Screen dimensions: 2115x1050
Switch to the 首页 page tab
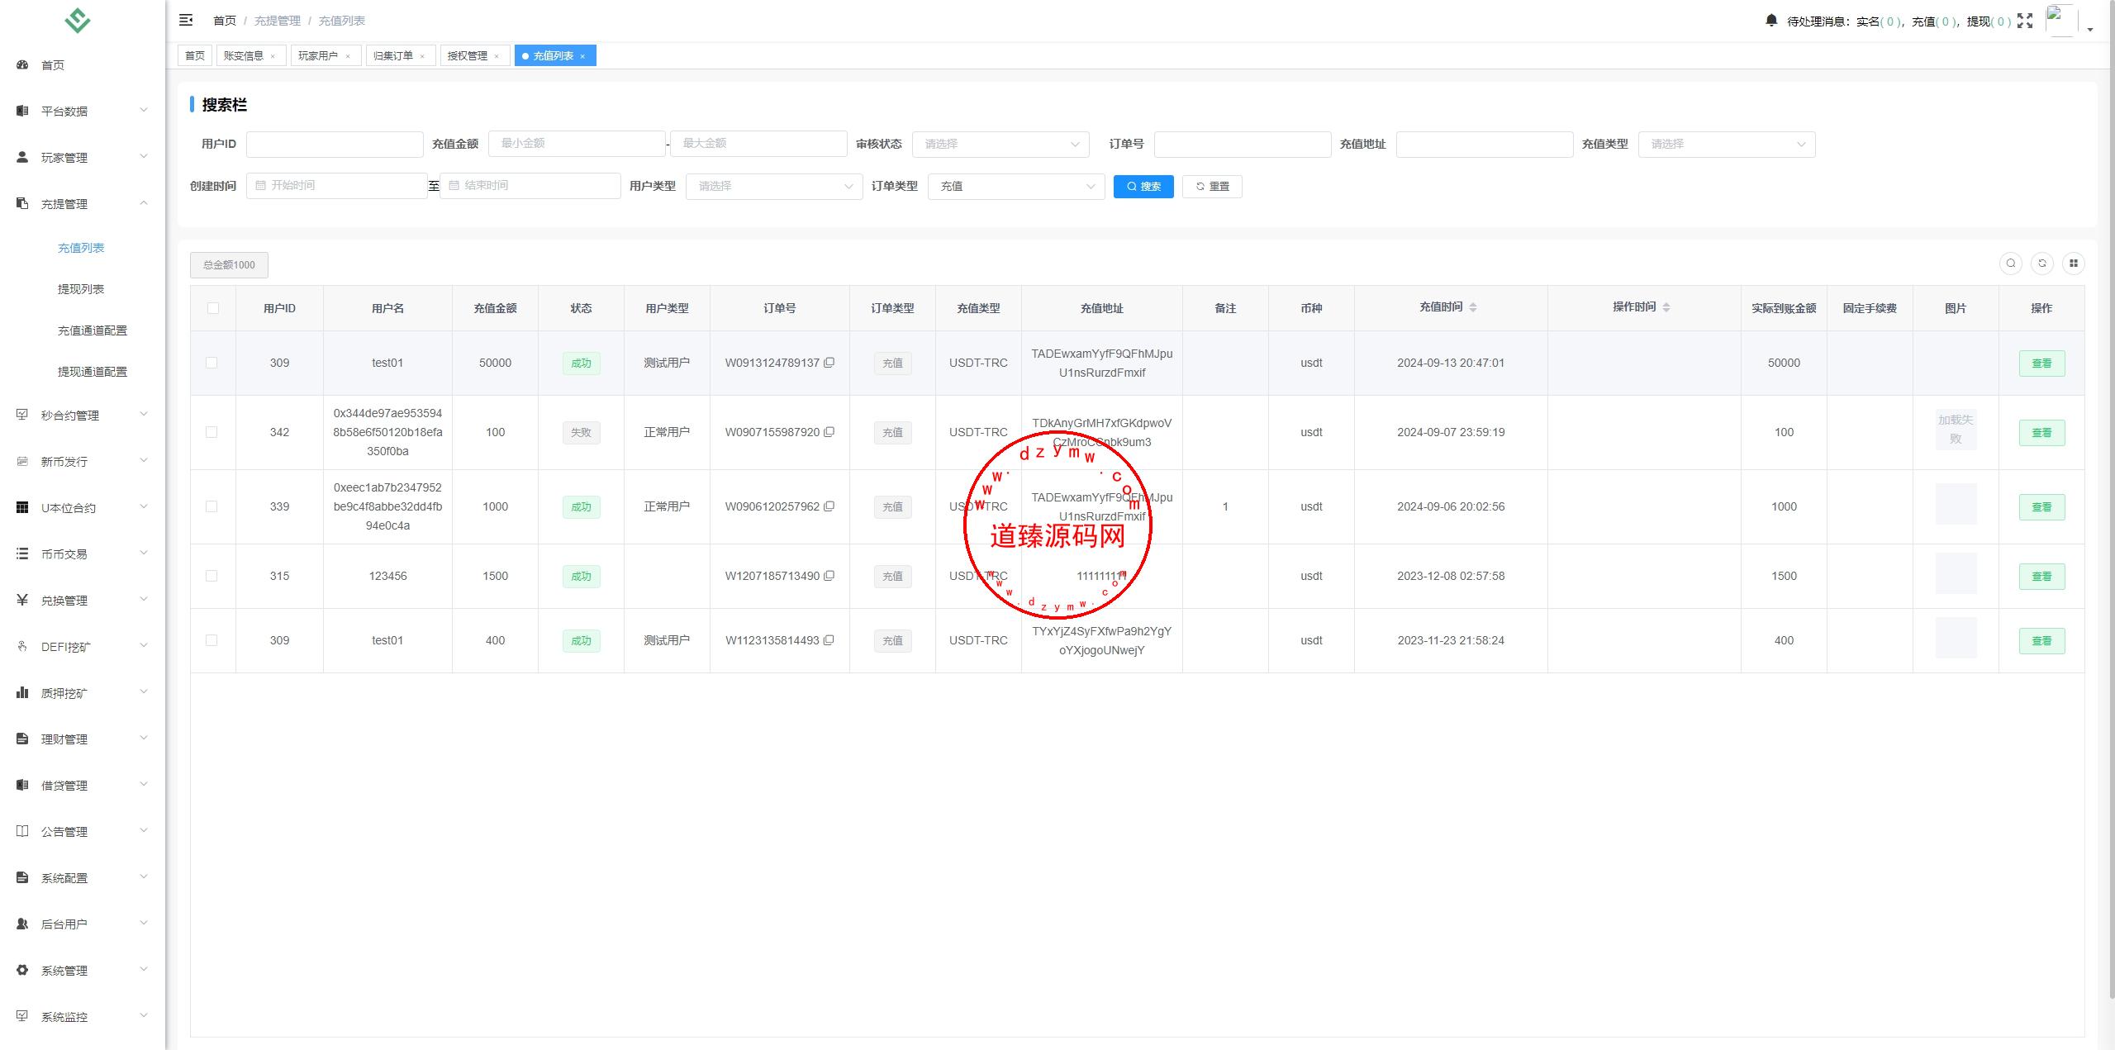[195, 56]
